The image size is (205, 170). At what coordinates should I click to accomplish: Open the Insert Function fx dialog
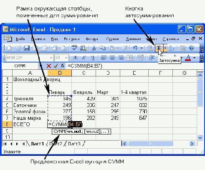click(x=63, y=66)
